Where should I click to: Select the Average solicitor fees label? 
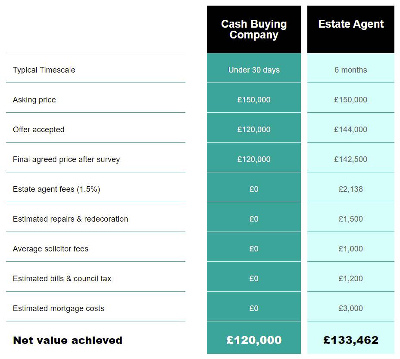tap(51, 249)
